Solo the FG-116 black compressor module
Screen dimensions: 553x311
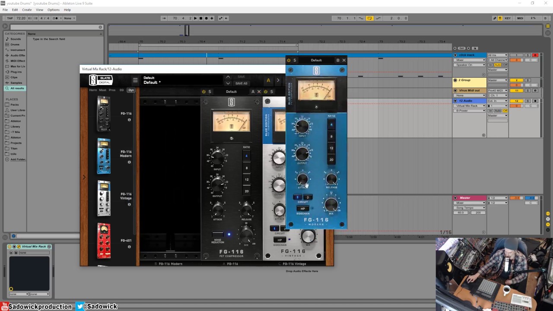(210, 92)
